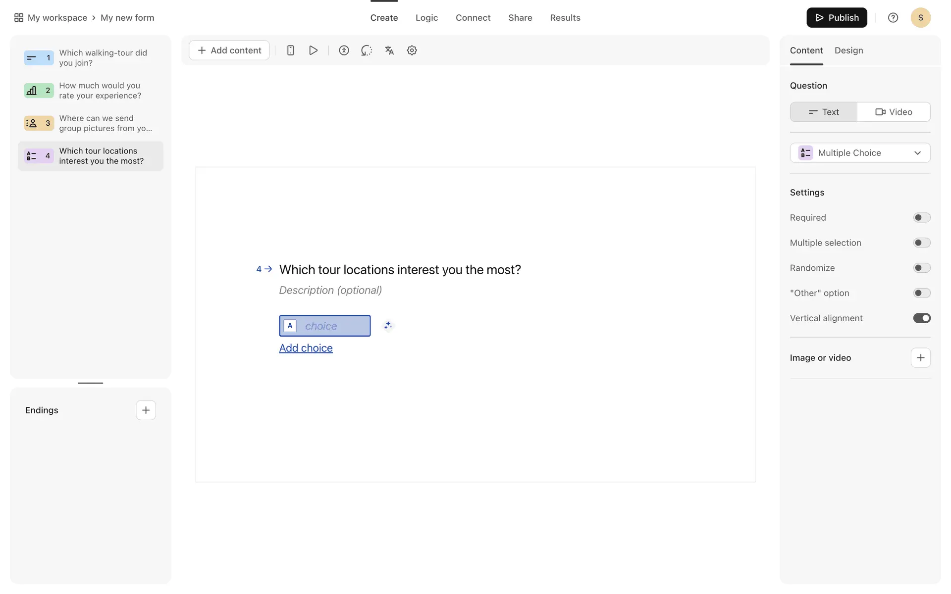The image size is (951, 594).
Task: Click the workspace grid icon
Action: [19, 18]
